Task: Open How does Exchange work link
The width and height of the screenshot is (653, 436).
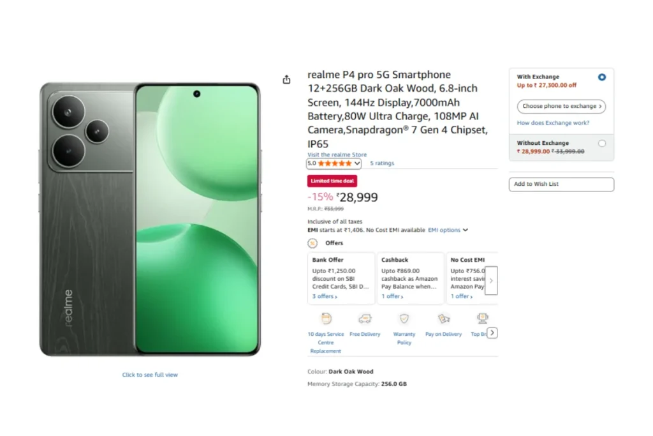Action: [x=553, y=123]
